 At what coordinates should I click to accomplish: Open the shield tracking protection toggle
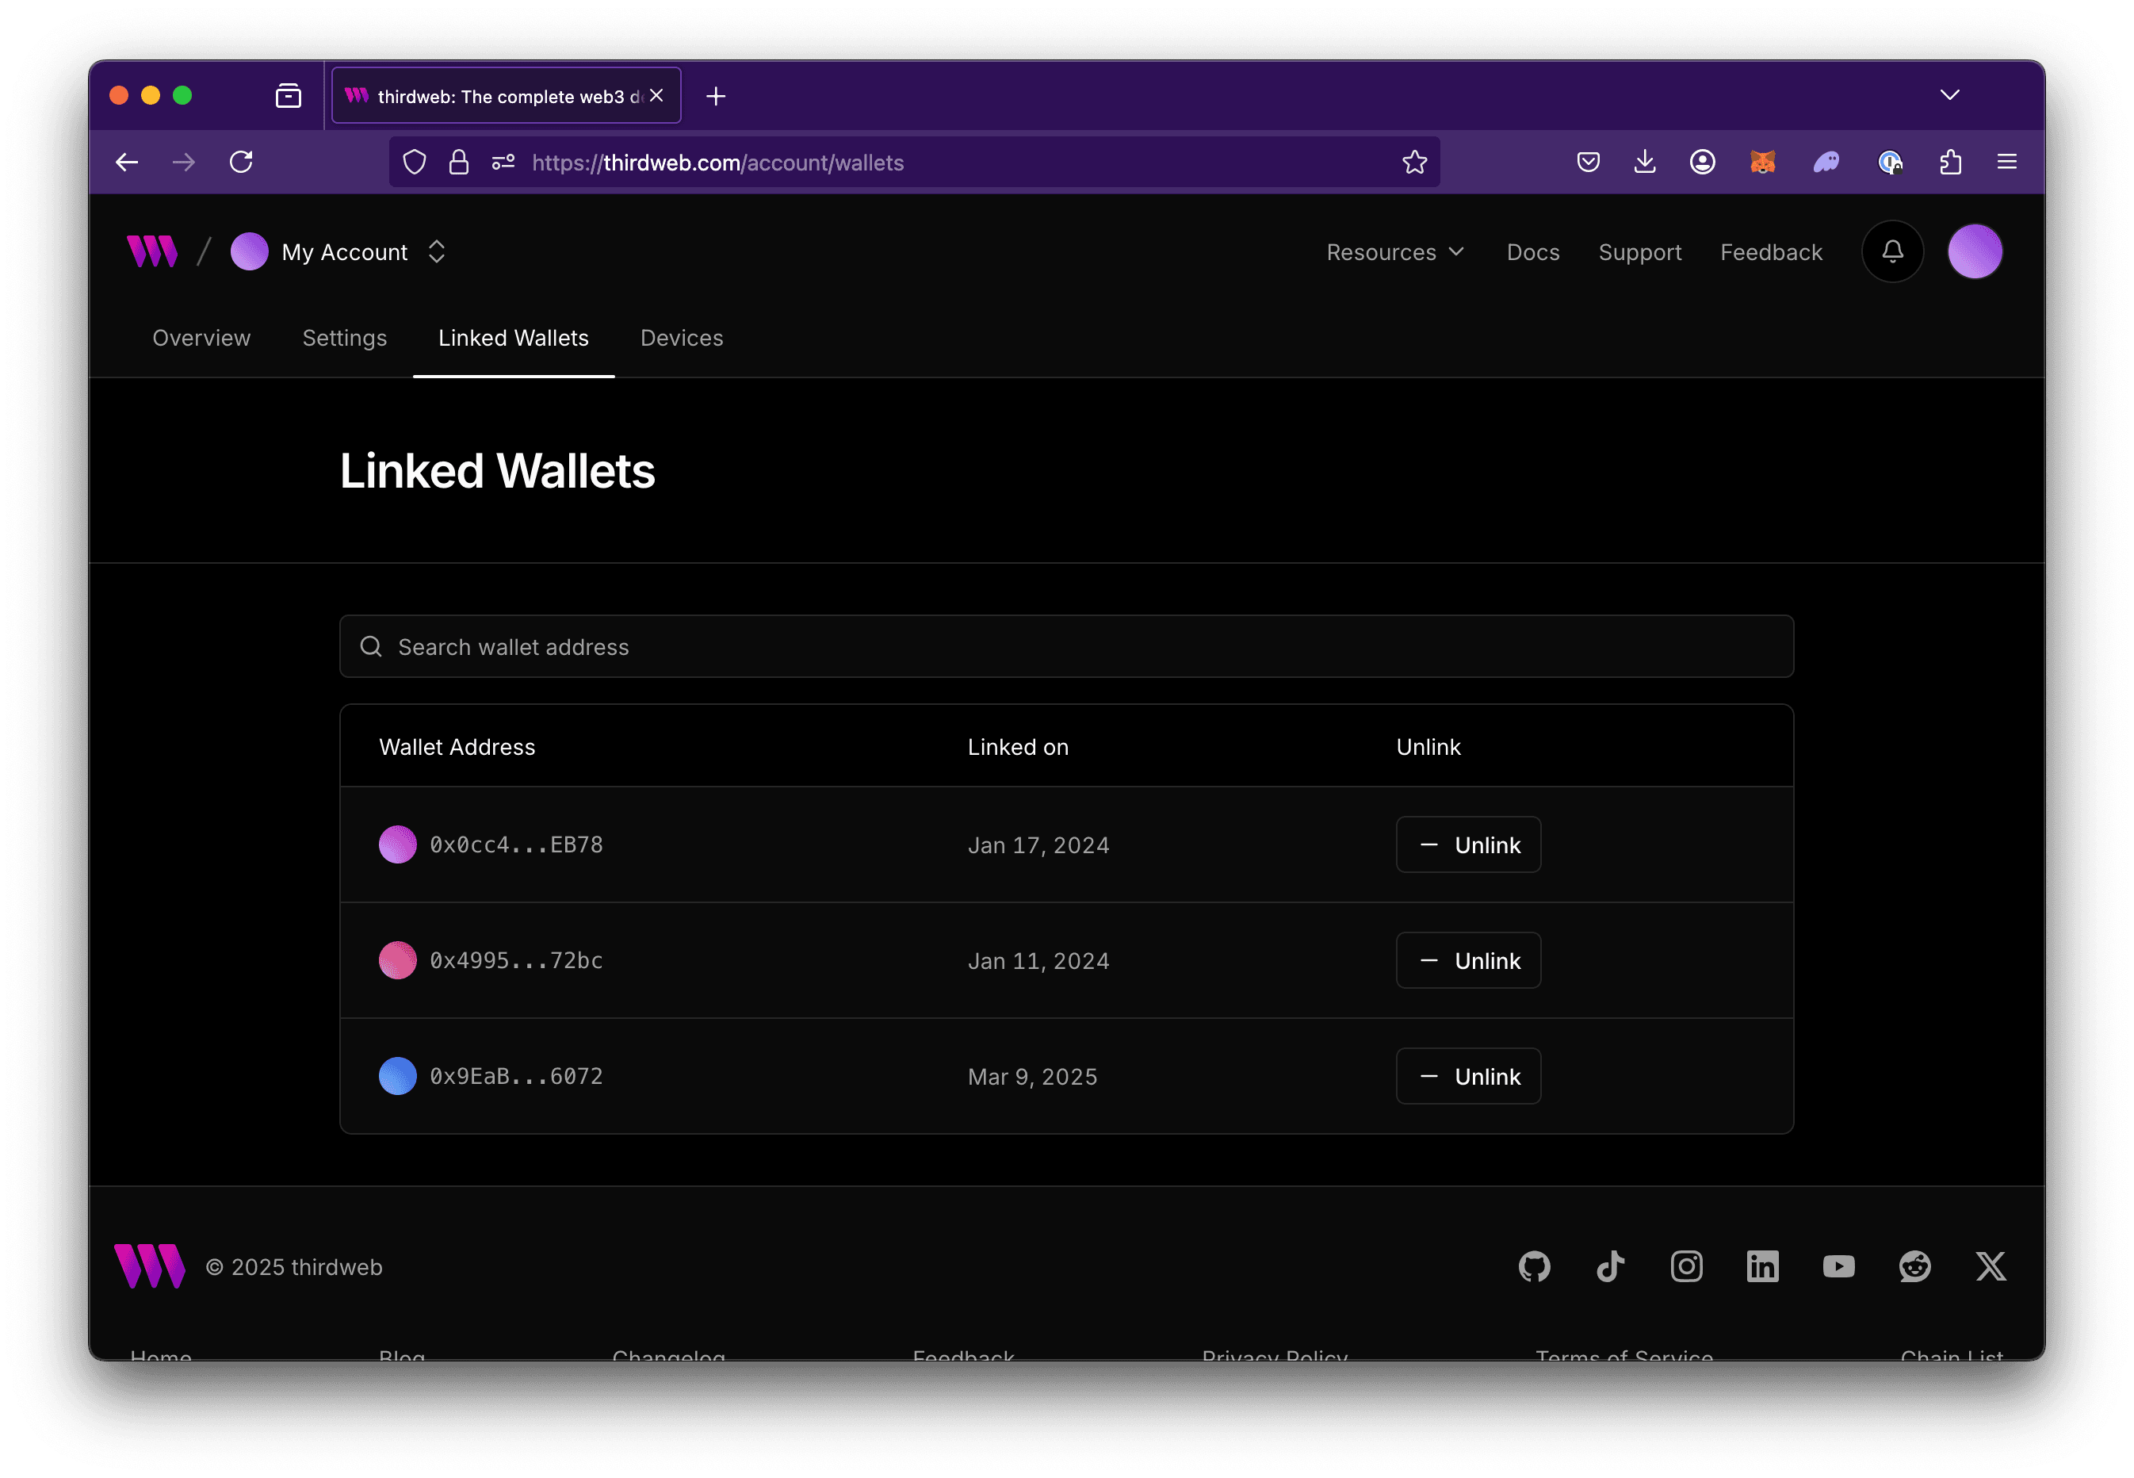tap(414, 162)
